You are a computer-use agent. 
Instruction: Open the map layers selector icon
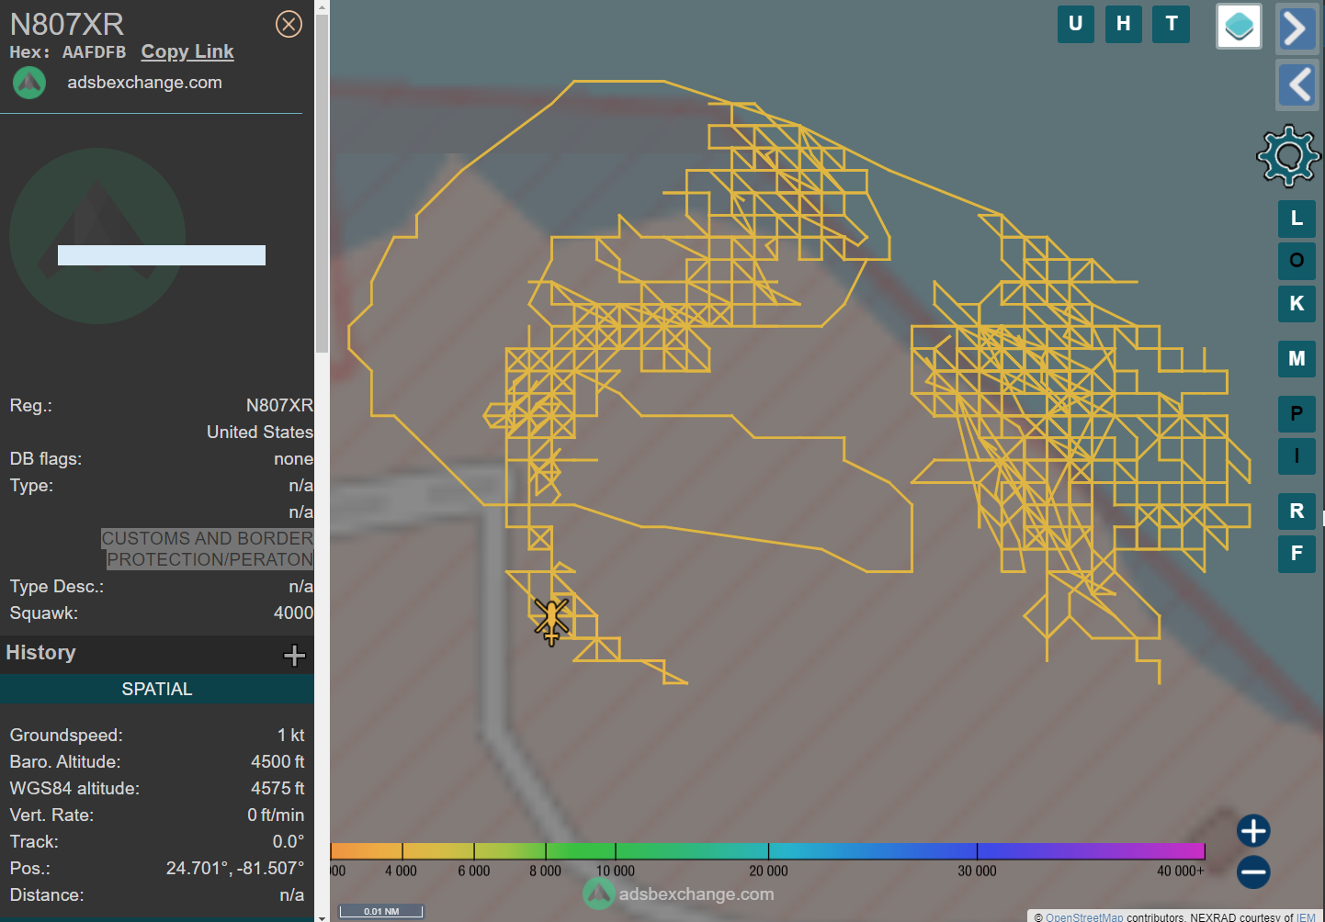[x=1239, y=26]
